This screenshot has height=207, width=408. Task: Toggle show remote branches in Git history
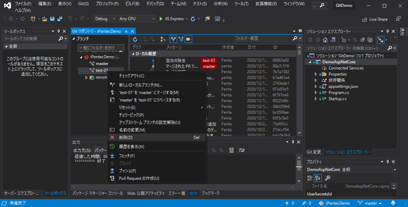coord(181,39)
